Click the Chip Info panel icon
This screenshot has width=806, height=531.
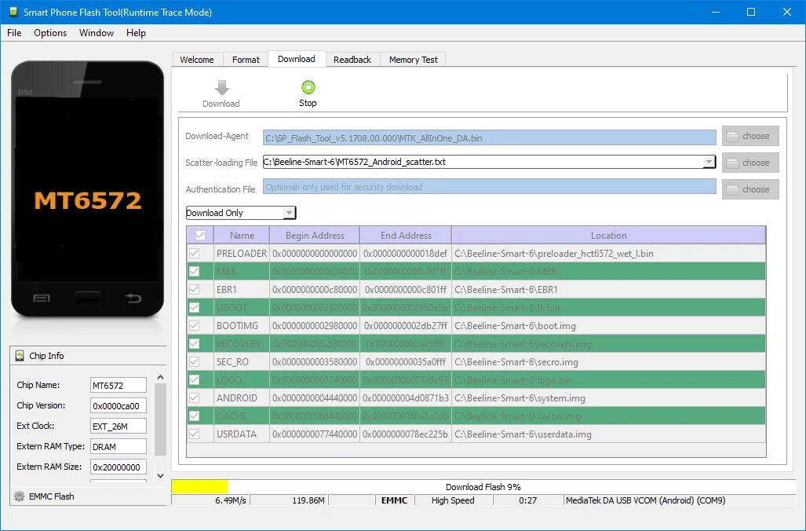click(20, 356)
